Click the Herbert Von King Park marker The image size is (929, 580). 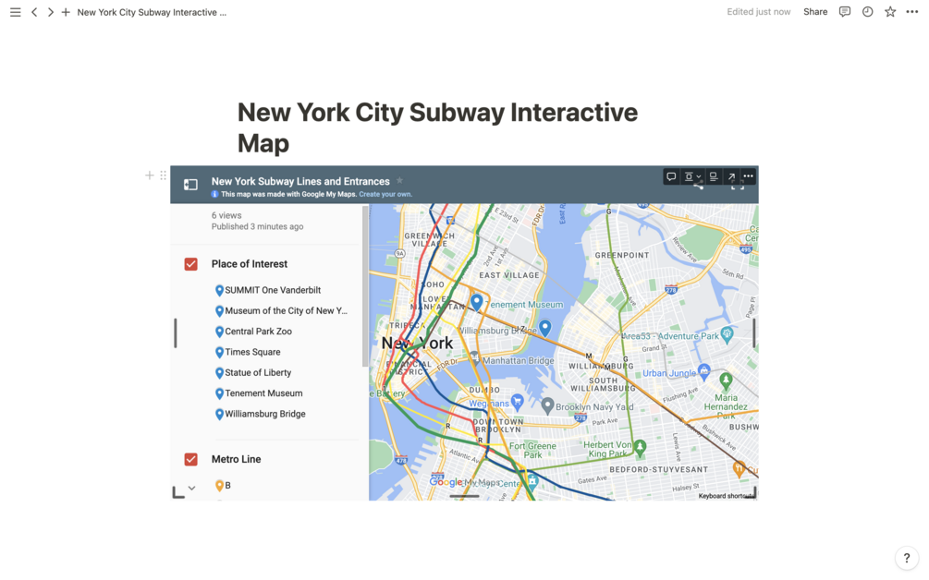coord(640,448)
